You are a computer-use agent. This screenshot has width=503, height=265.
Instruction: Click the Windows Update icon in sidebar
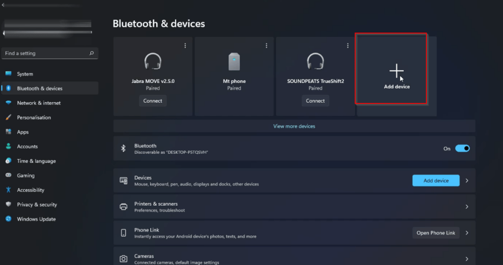[8, 219]
